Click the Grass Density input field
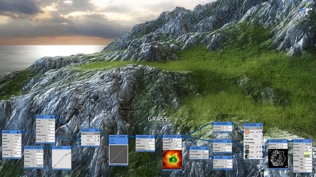 pyautogui.click(x=308, y=150)
